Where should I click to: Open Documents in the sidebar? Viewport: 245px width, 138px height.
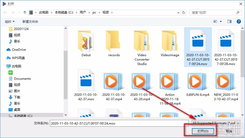20,79
